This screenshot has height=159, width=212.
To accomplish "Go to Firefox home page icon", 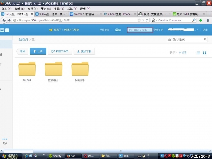I will click(208, 20).
